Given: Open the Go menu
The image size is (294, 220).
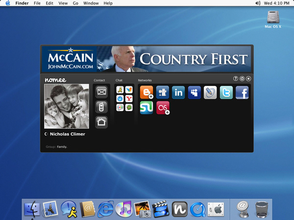Looking at the screenshot, I should [75, 3].
